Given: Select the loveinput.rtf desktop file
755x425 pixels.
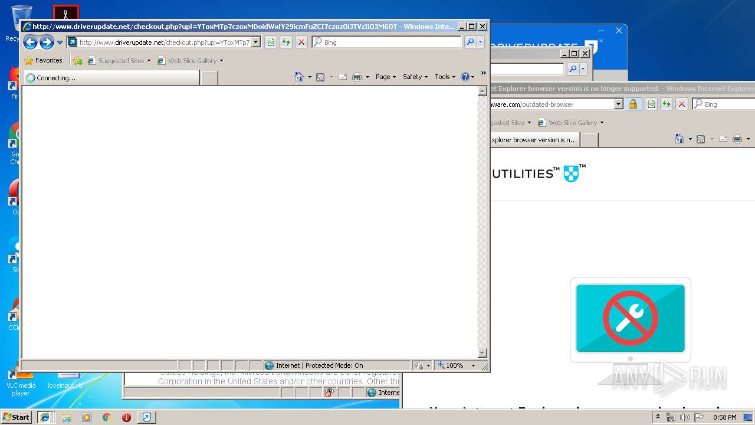Looking at the screenshot, I should point(65,381).
